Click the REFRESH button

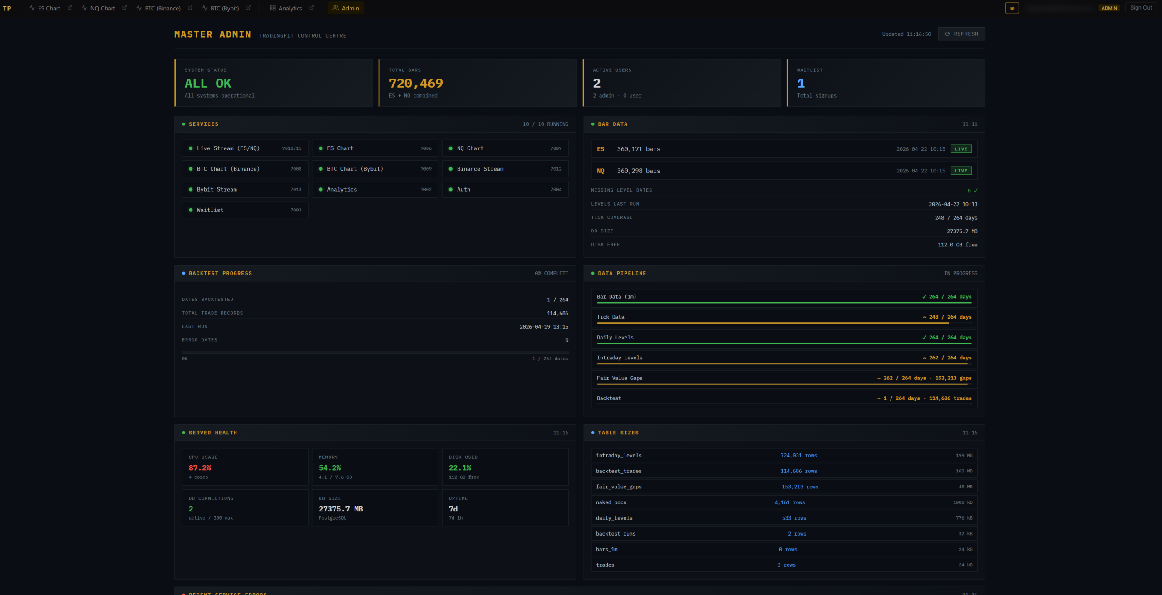coord(961,34)
